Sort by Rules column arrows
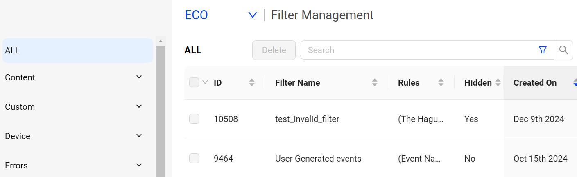Screen dimensions: 577x177 coord(441,83)
